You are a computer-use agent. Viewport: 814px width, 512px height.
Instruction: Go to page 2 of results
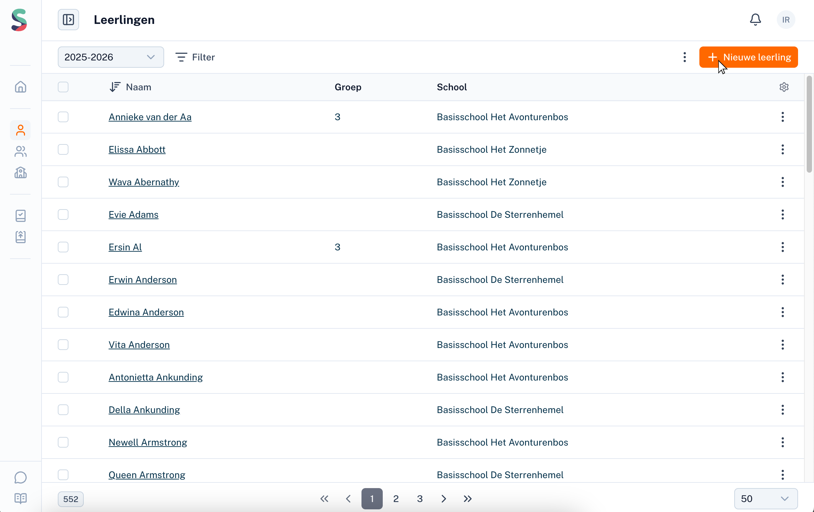[x=396, y=498]
